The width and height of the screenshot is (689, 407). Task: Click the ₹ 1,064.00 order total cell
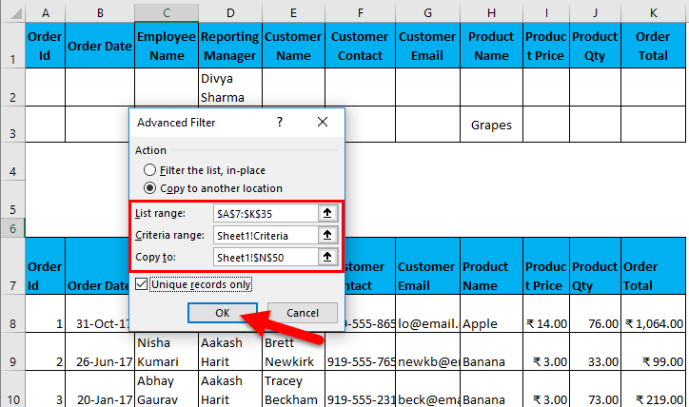654,314
